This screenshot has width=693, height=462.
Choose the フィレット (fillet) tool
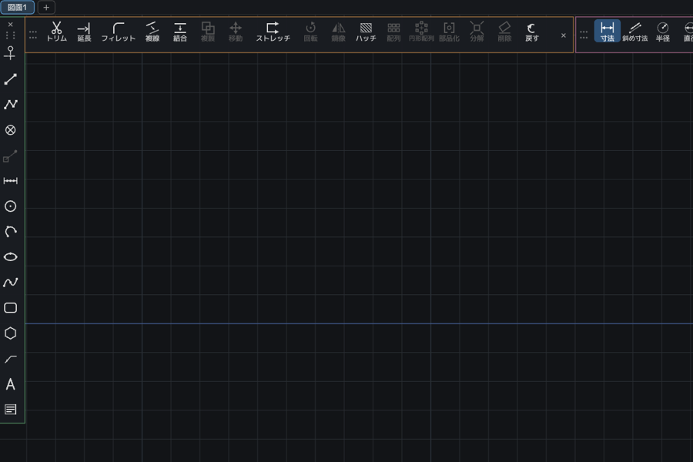click(118, 32)
